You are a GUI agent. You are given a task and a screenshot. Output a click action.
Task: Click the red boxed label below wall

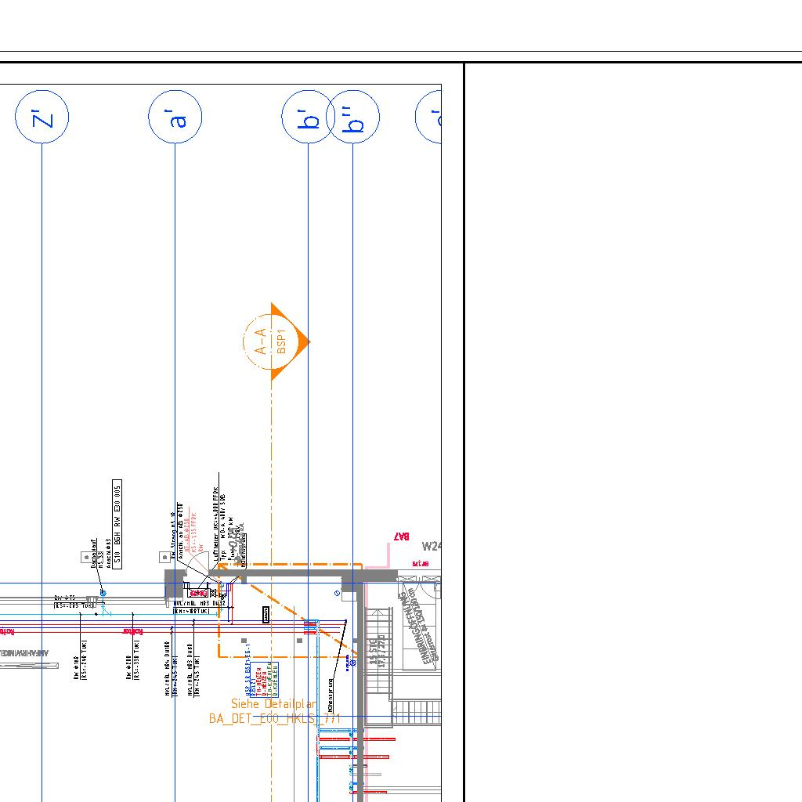199,593
